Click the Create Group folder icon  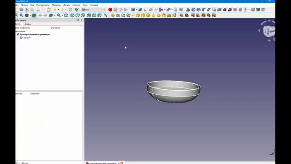118,15
